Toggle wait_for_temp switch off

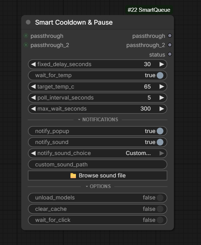tap(160, 75)
